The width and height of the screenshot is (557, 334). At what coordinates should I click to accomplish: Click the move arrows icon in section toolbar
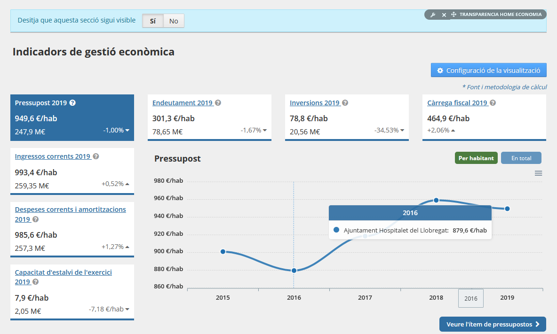pyautogui.click(x=454, y=15)
